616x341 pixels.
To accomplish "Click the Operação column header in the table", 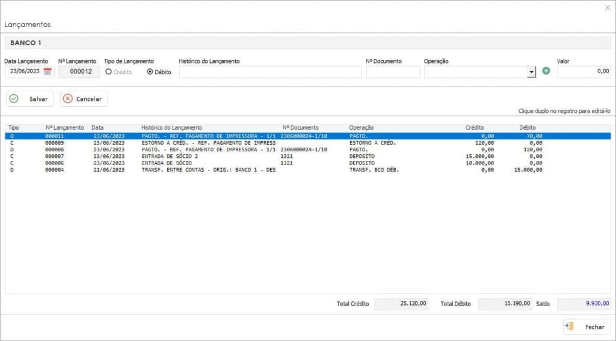I will pos(361,127).
